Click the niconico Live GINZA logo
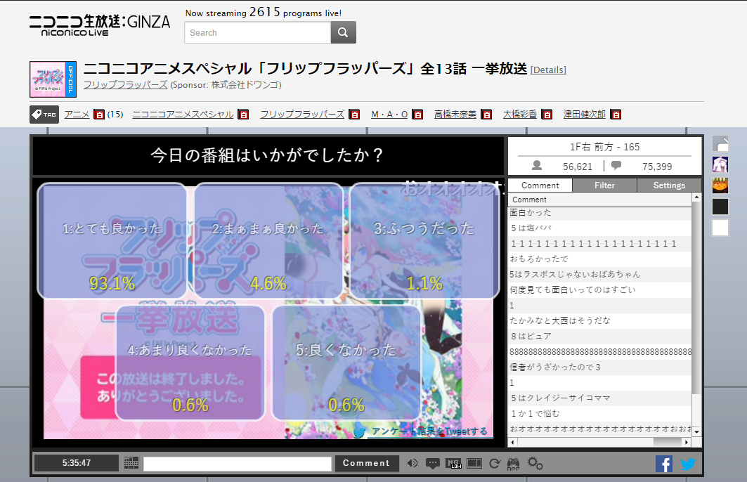 100,25
